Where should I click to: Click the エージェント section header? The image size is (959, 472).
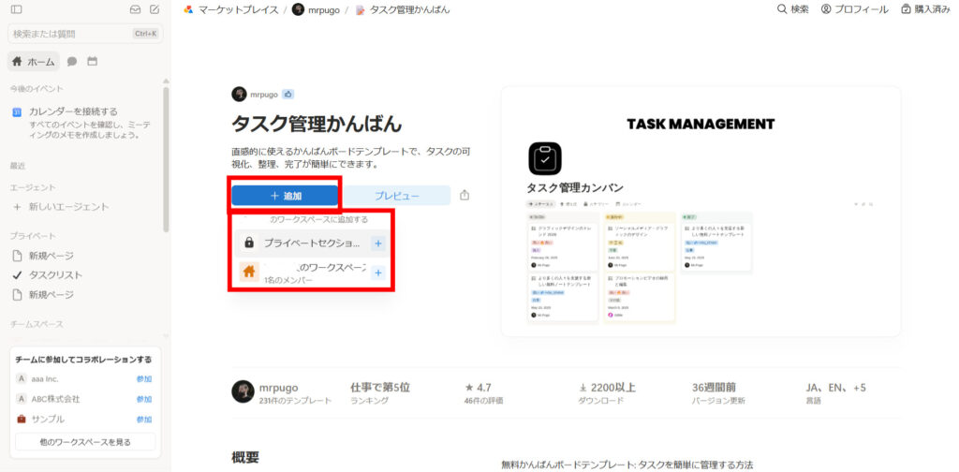(x=33, y=187)
